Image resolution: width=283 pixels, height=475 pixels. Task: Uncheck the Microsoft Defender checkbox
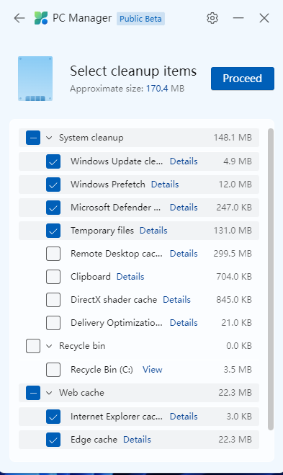coord(53,208)
